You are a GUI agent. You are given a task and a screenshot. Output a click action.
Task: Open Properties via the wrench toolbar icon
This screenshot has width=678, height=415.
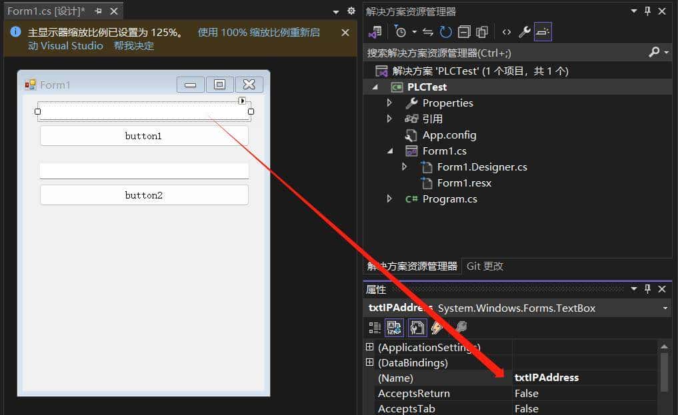pos(525,31)
